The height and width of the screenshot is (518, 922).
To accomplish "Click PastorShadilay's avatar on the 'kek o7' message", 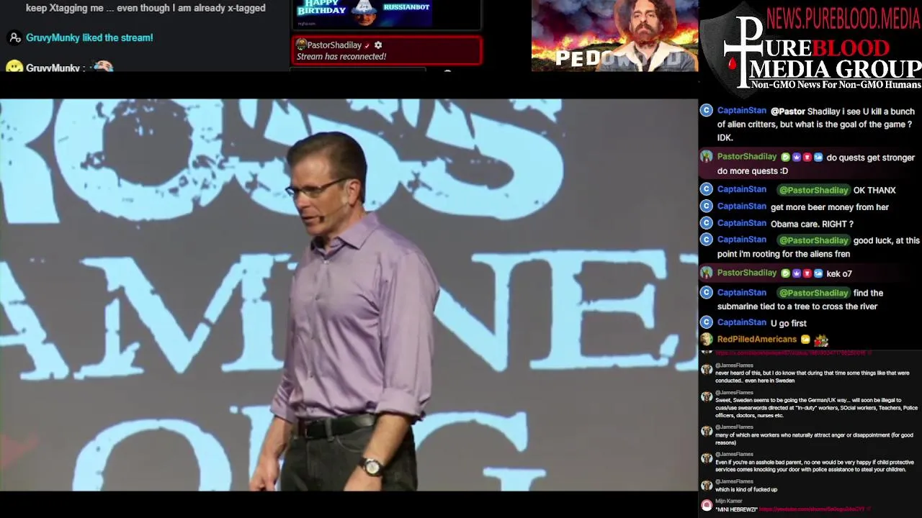I will pyautogui.click(x=706, y=273).
